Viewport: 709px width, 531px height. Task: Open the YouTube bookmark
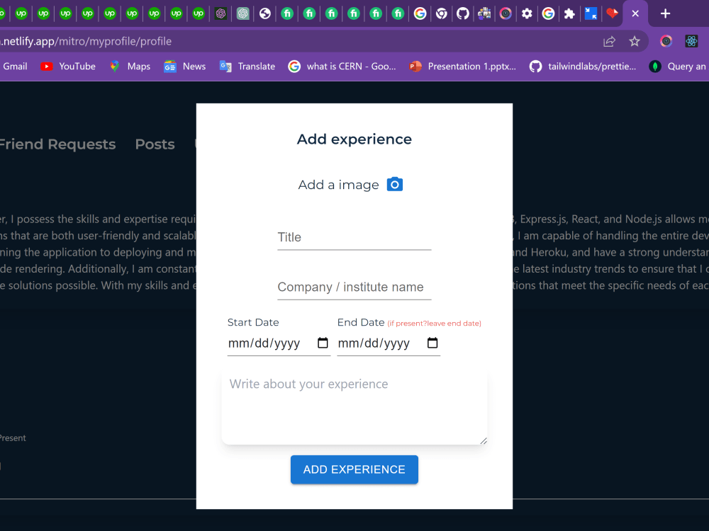click(68, 67)
